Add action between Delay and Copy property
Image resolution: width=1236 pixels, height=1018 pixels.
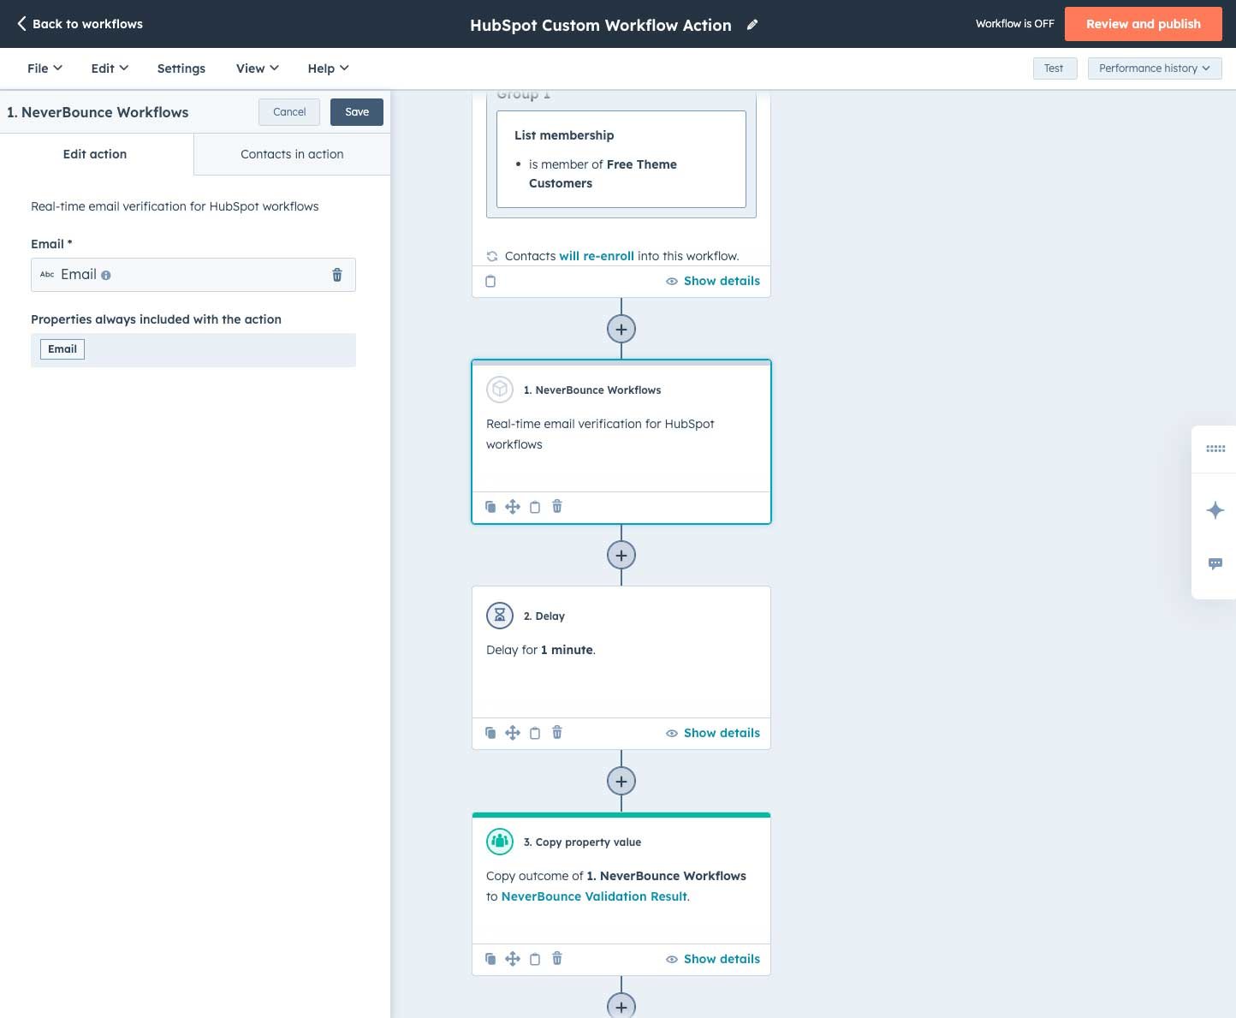click(621, 781)
